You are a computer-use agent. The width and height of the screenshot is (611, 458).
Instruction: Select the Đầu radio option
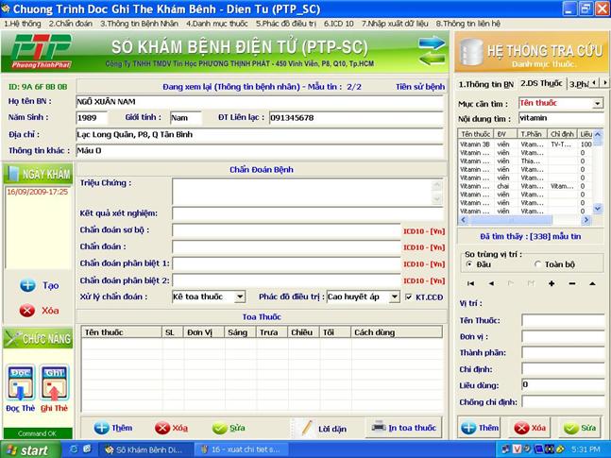pyautogui.click(x=470, y=264)
